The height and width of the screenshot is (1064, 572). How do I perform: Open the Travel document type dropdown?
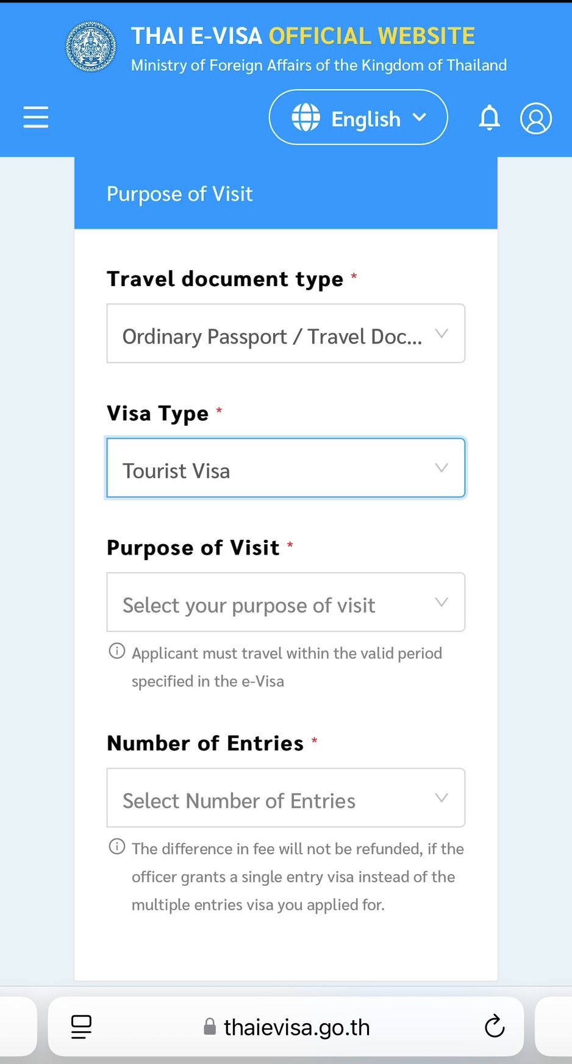pos(285,334)
